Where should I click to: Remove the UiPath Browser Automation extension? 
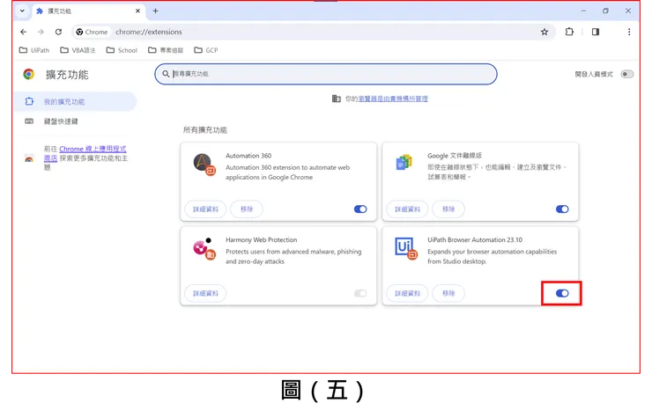coord(448,293)
